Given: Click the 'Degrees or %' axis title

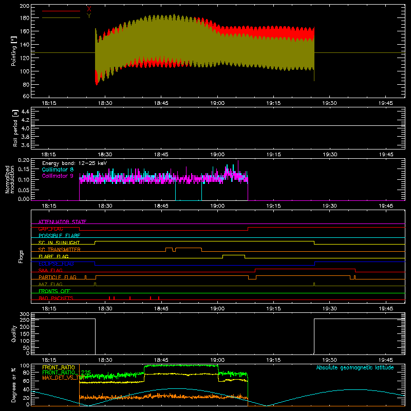Looking at the screenshot, I should point(14,385).
